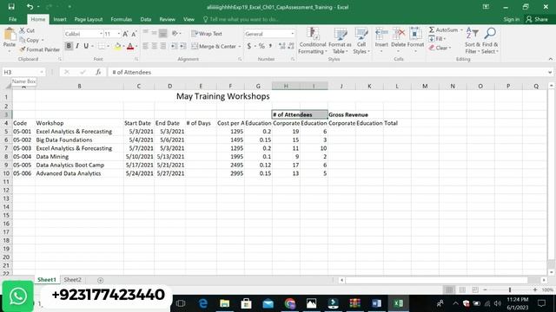Open the General number format dropdown
The height and width of the screenshot is (312, 556).
point(293,34)
